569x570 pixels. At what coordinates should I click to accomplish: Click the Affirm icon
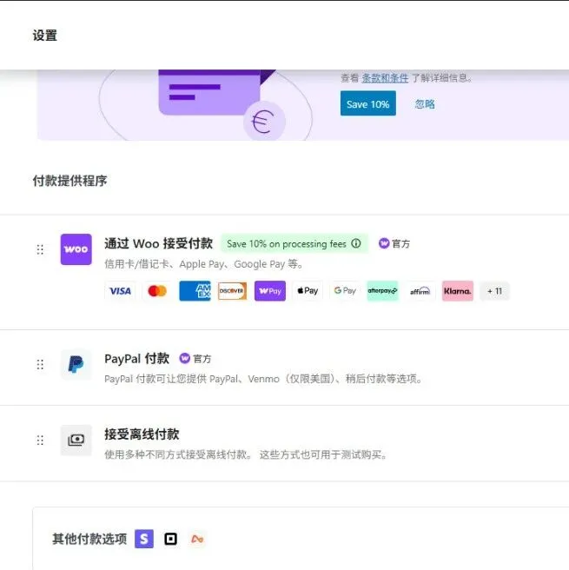tap(420, 291)
